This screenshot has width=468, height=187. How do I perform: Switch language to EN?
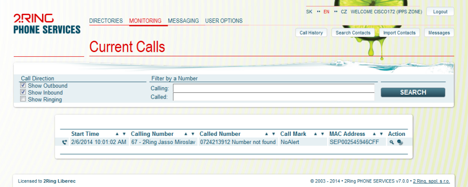click(326, 12)
